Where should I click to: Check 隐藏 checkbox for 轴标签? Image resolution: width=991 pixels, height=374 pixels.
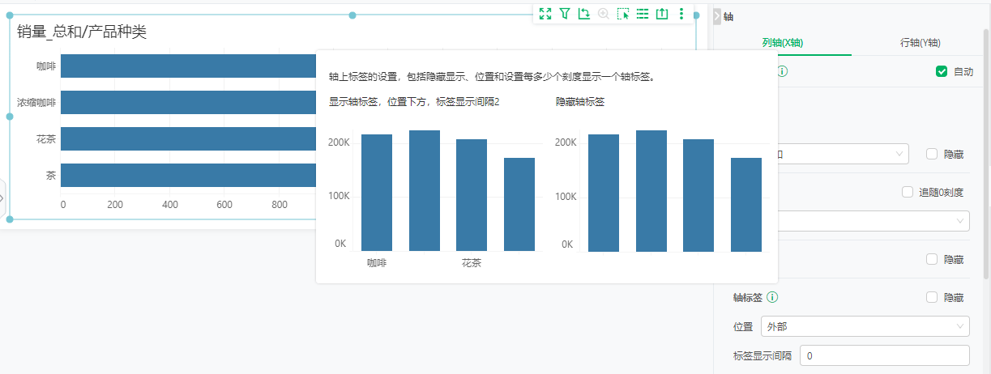[x=932, y=297]
